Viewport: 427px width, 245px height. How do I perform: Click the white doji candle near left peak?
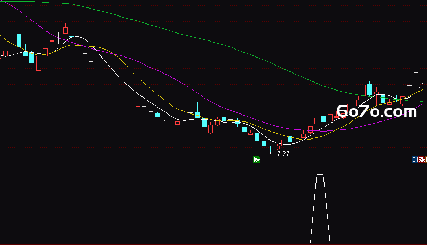(58, 37)
